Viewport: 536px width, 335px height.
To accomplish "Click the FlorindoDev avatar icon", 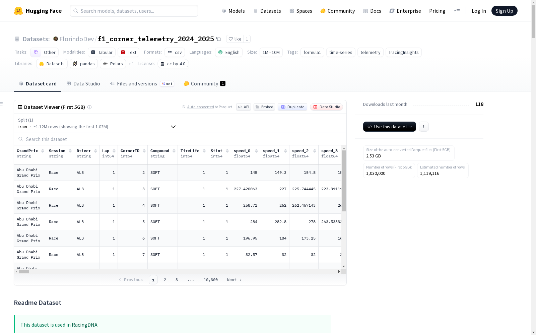I will point(56,39).
